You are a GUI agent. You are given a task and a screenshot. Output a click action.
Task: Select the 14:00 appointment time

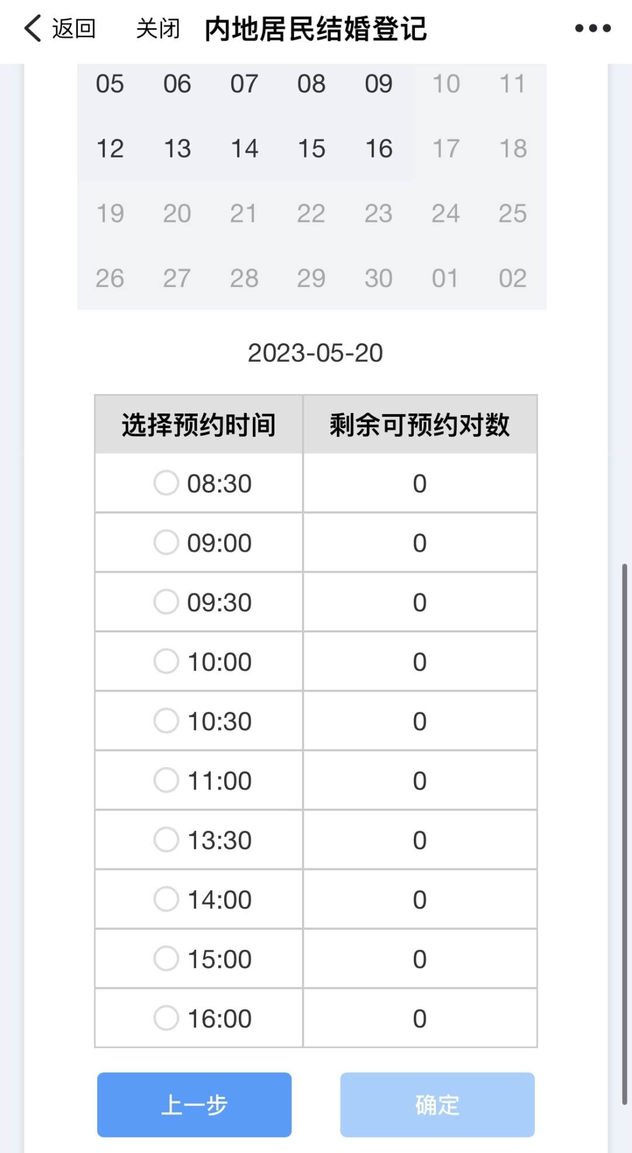click(166, 899)
